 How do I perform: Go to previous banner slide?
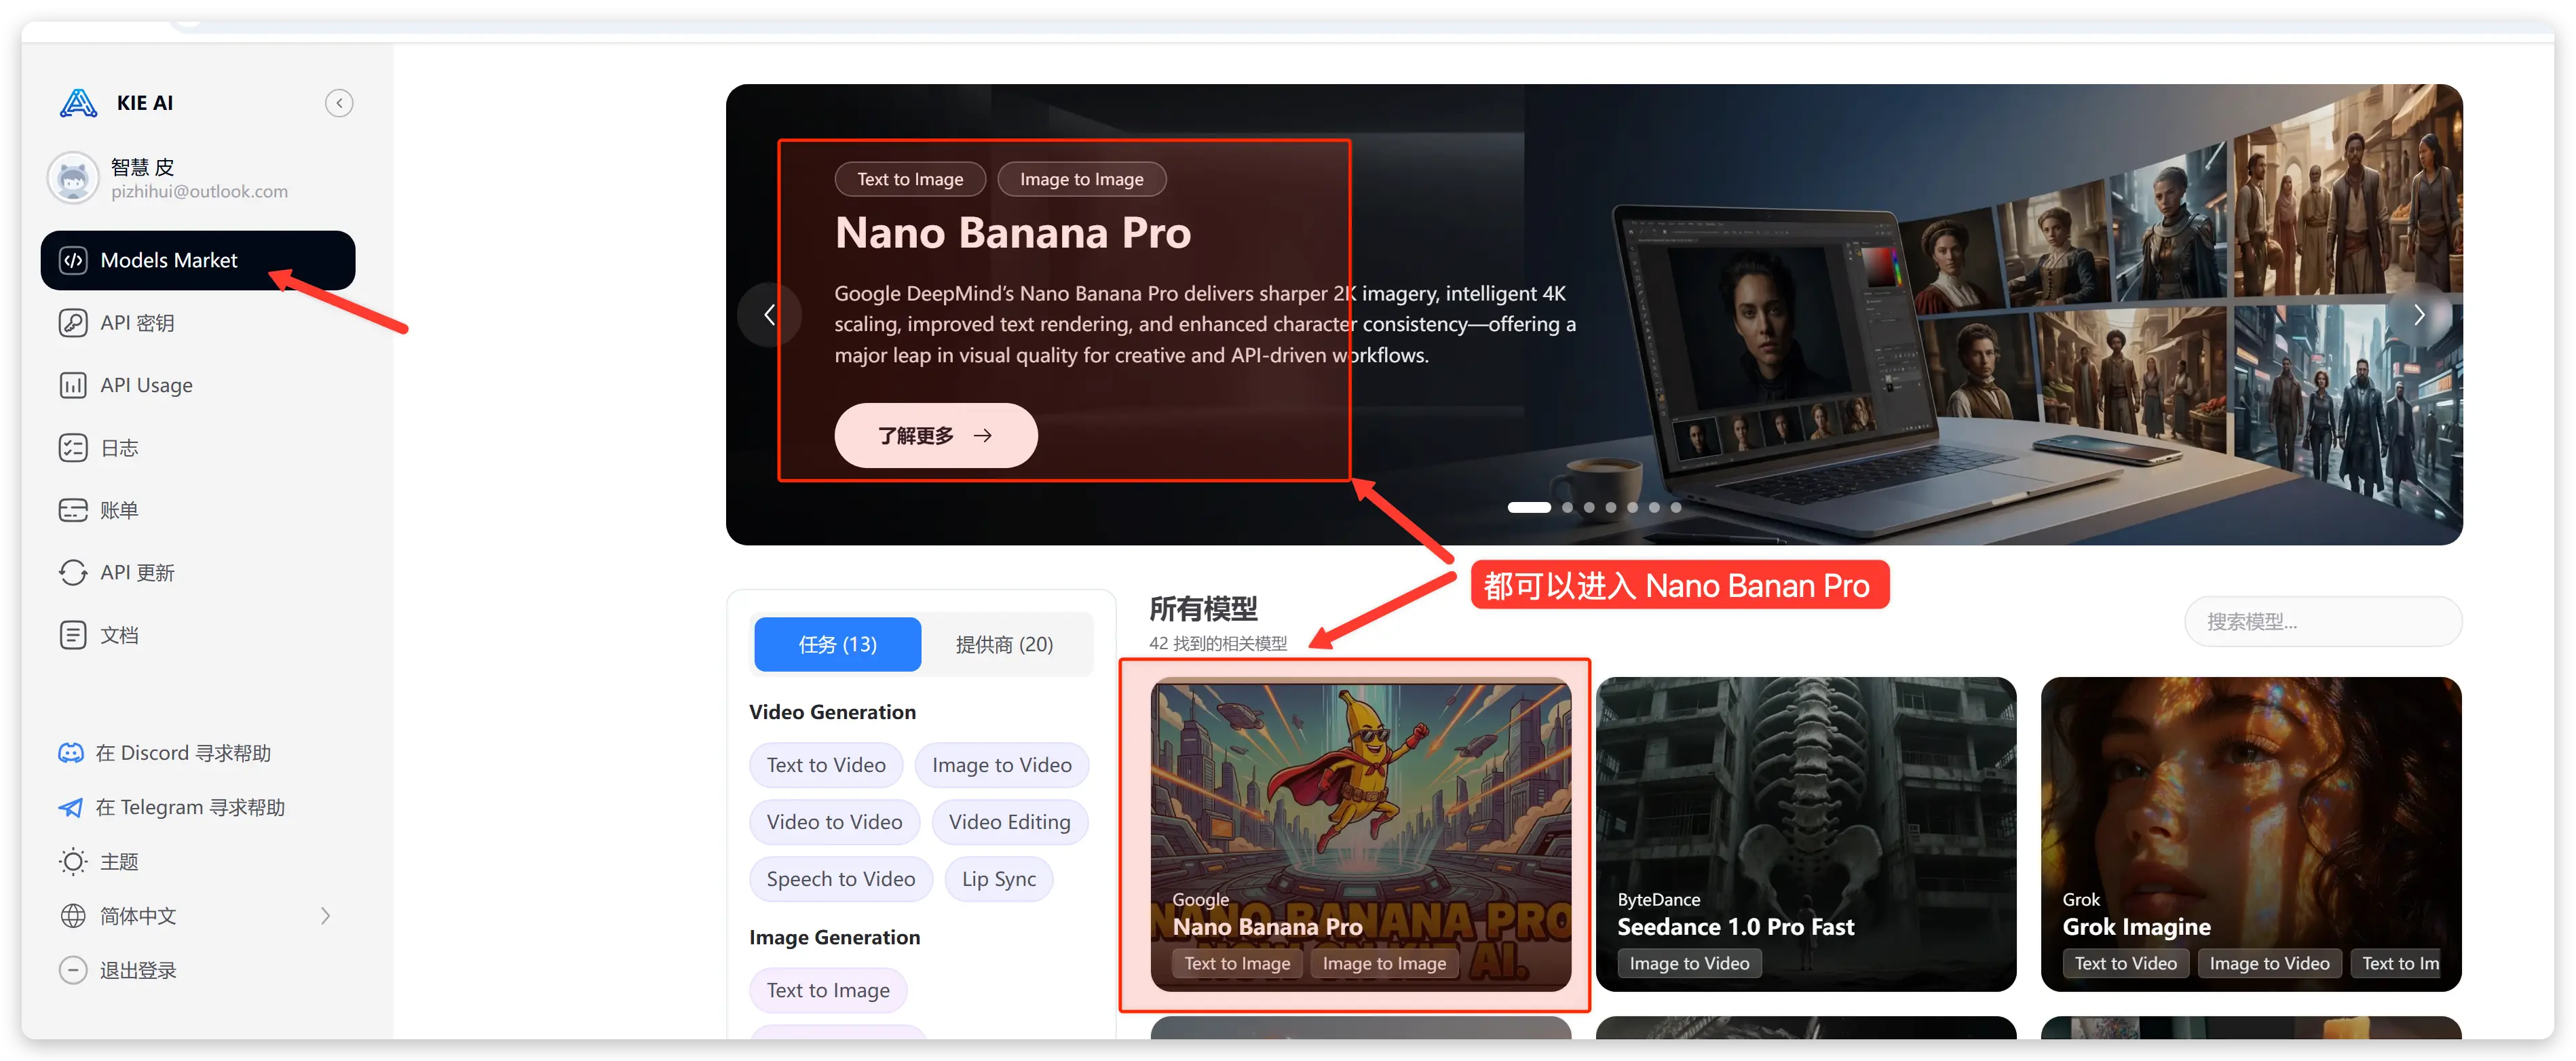click(769, 315)
